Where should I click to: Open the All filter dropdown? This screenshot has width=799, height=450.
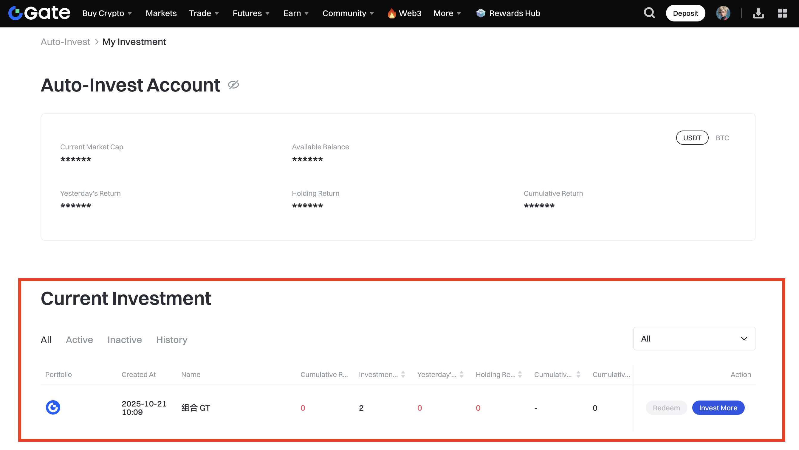(x=694, y=338)
